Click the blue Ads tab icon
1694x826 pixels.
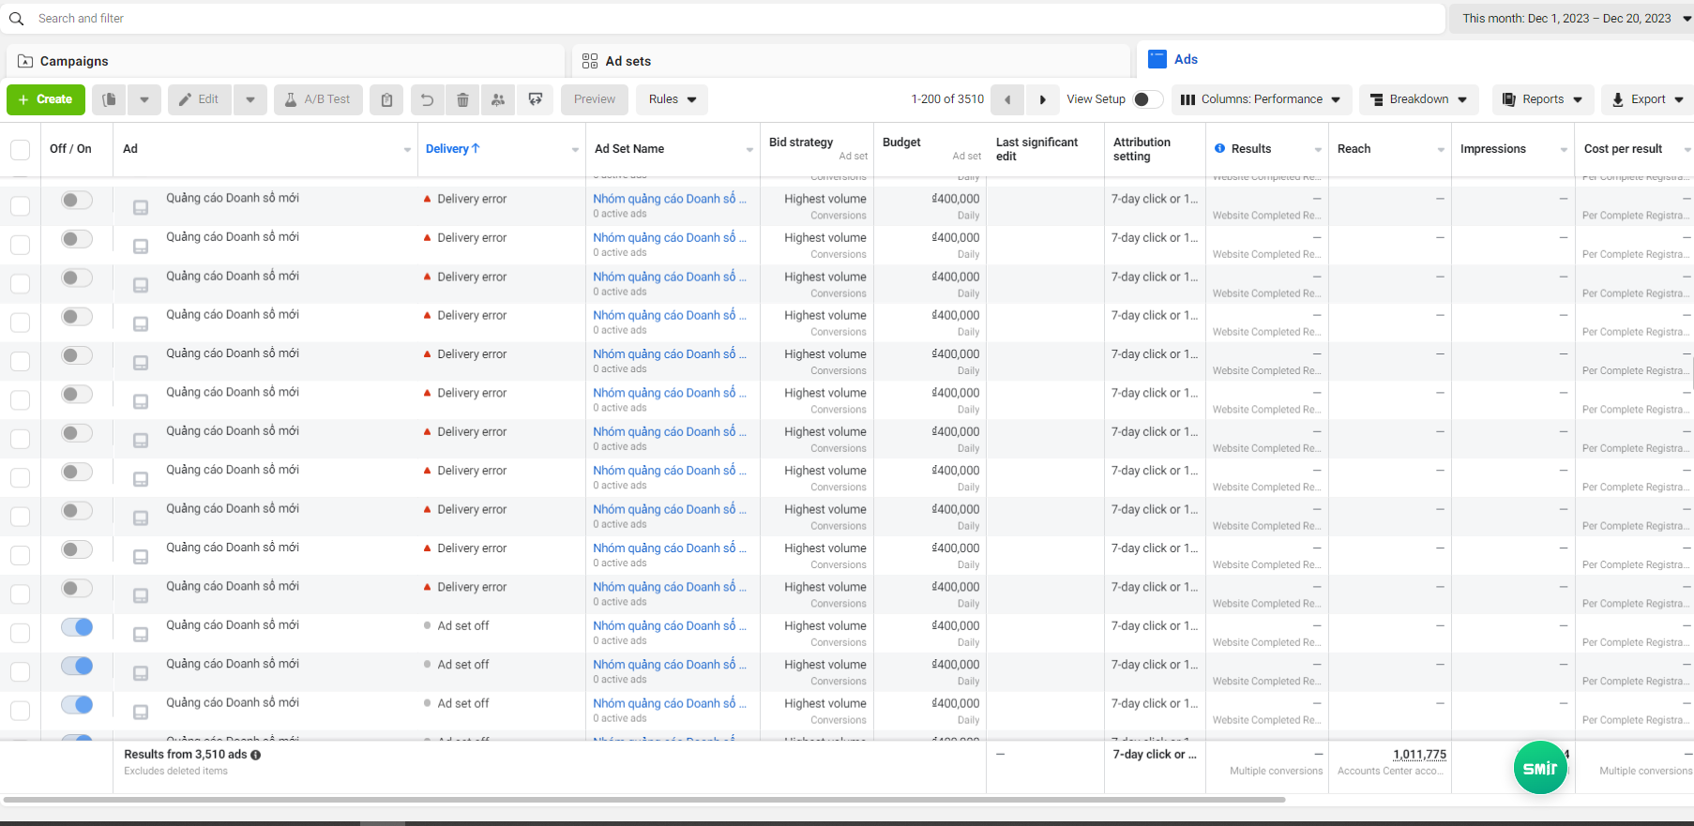point(1157,59)
